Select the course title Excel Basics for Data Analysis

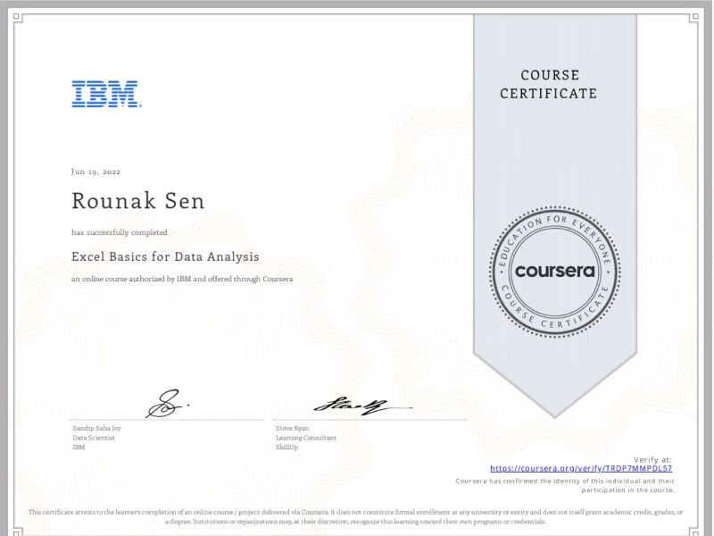(x=165, y=256)
